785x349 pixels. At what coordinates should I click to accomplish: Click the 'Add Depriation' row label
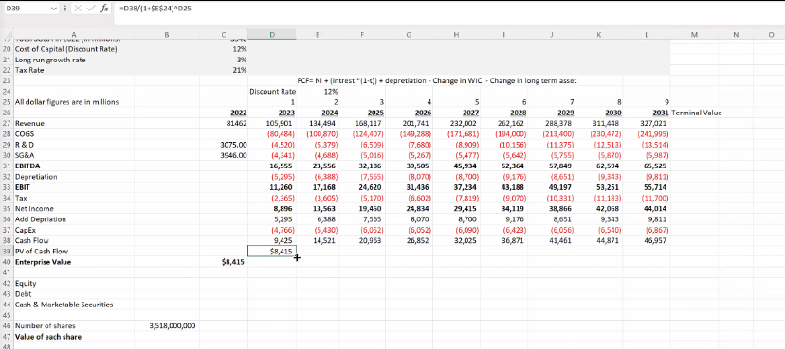(x=74, y=219)
